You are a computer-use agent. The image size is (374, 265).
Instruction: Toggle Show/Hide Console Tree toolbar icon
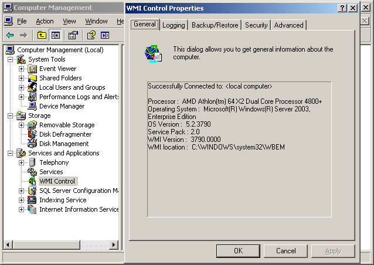pos(56,36)
